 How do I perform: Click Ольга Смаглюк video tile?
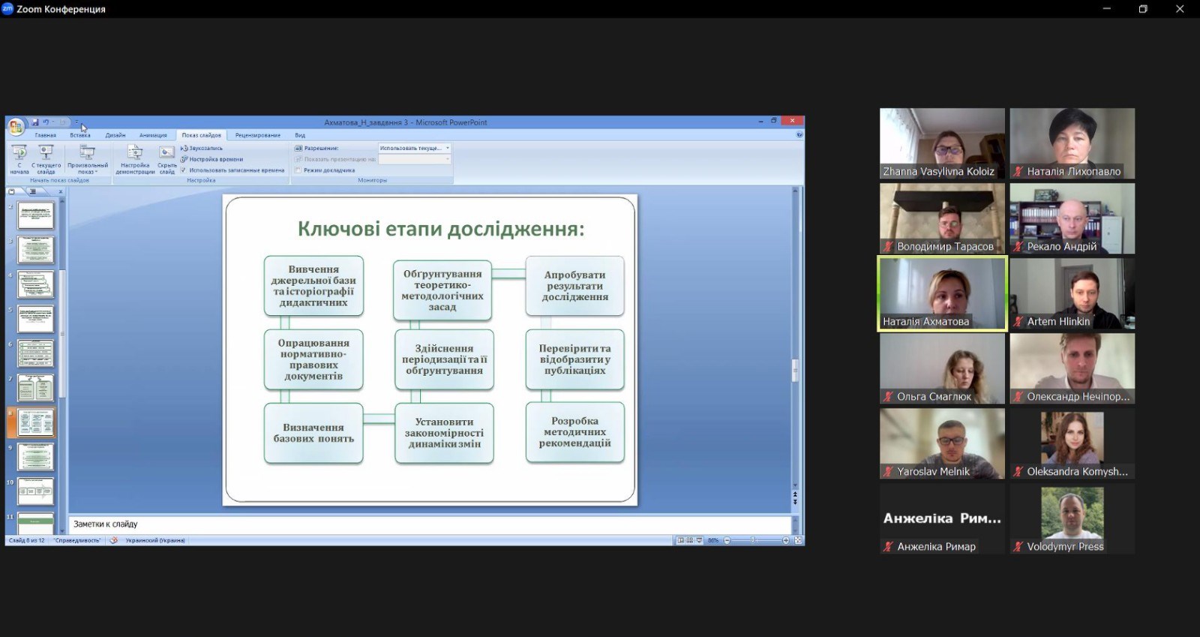pos(942,368)
